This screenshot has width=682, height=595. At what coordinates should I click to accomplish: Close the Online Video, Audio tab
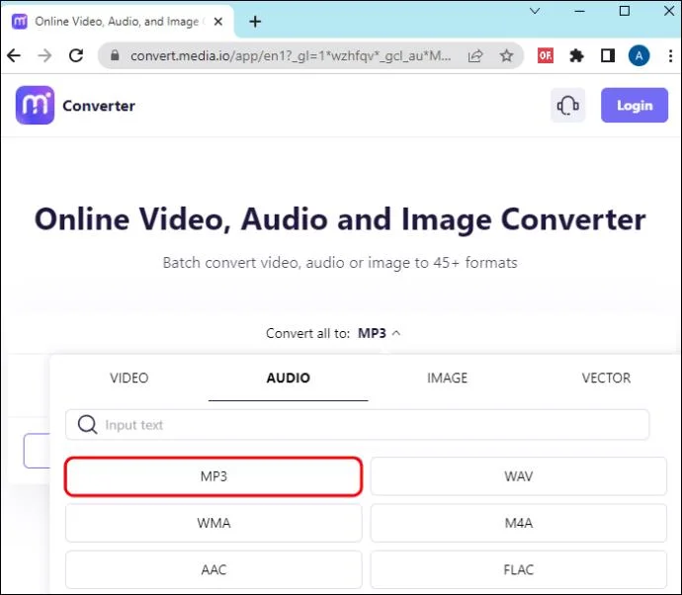coord(218,22)
